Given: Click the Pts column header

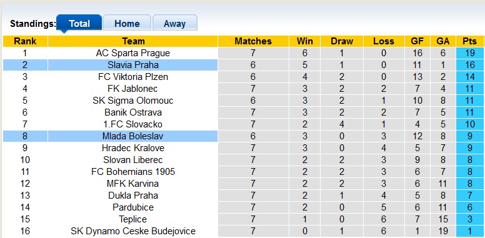Looking at the screenshot, I should [x=470, y=41].
